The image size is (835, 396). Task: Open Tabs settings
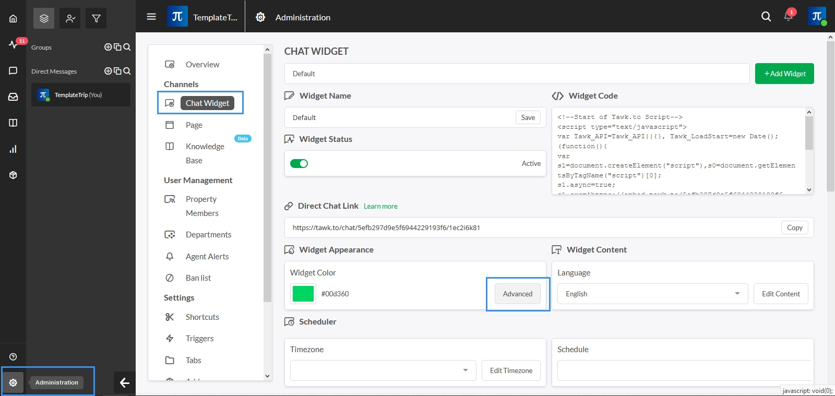tap(193, 361)
